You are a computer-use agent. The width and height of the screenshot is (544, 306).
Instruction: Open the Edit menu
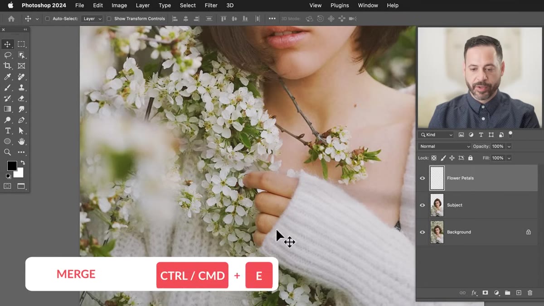98,5
